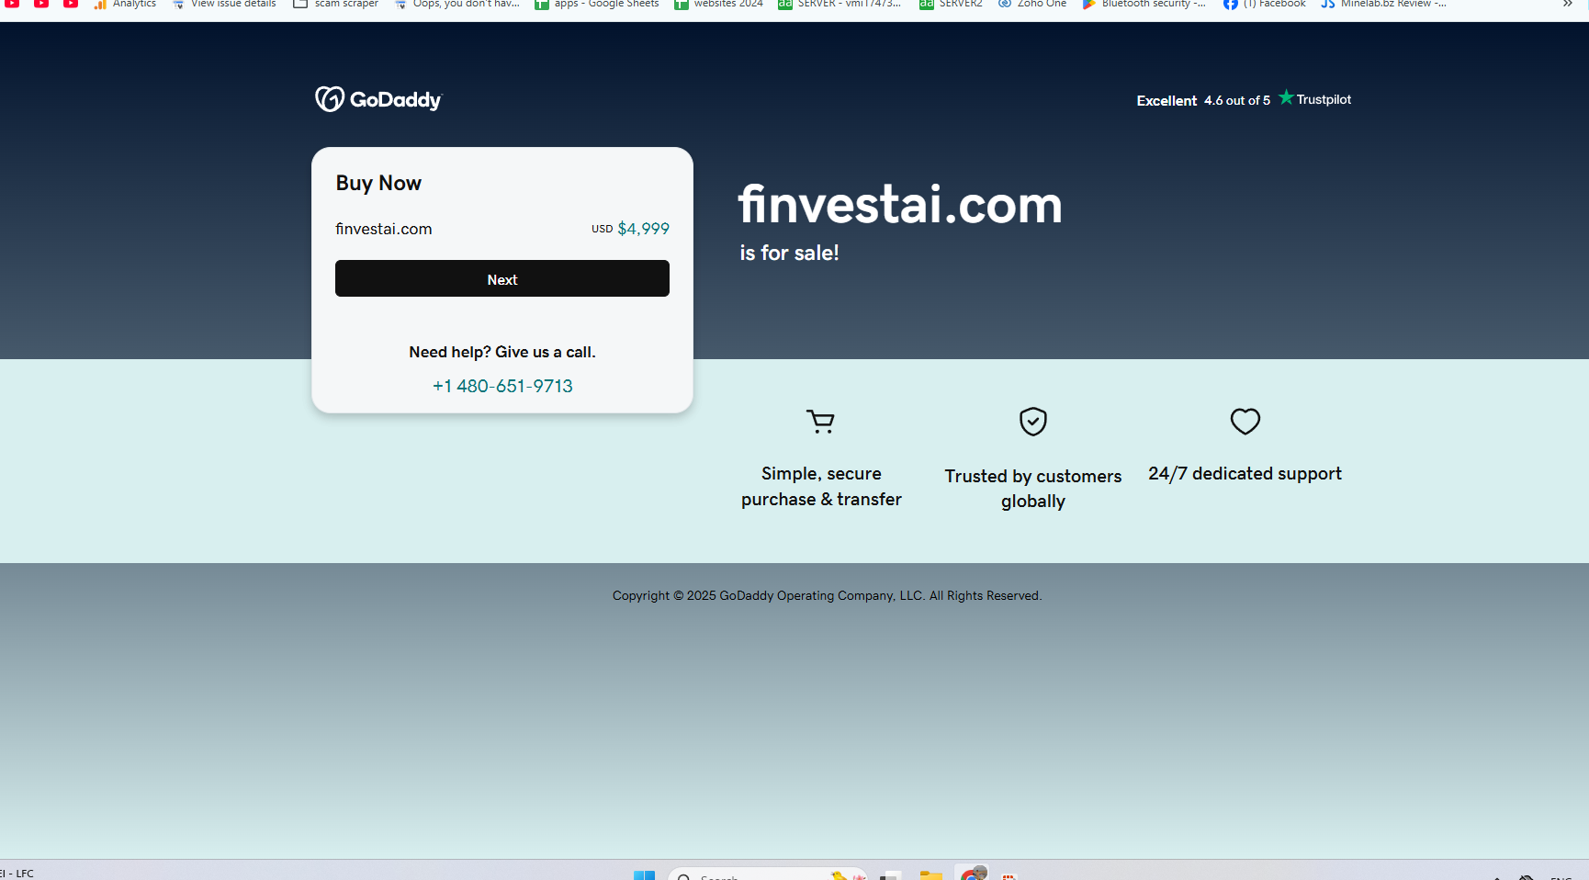1589x880 pixels.
Task: Expand the bookmarks overflow chevron
Action: [x=1567, y=5]
